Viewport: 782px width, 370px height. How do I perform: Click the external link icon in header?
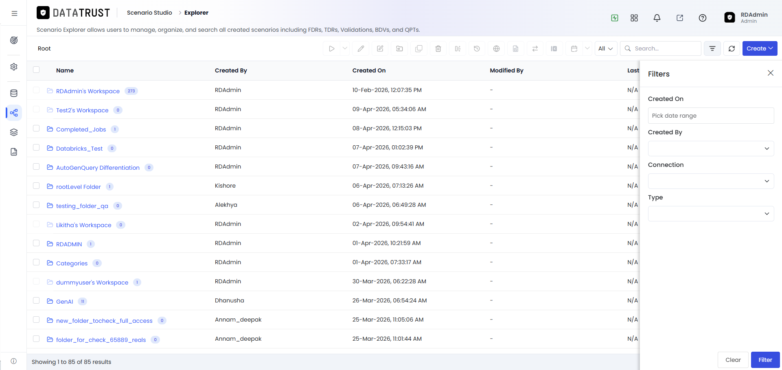click(x=680, y=18)
